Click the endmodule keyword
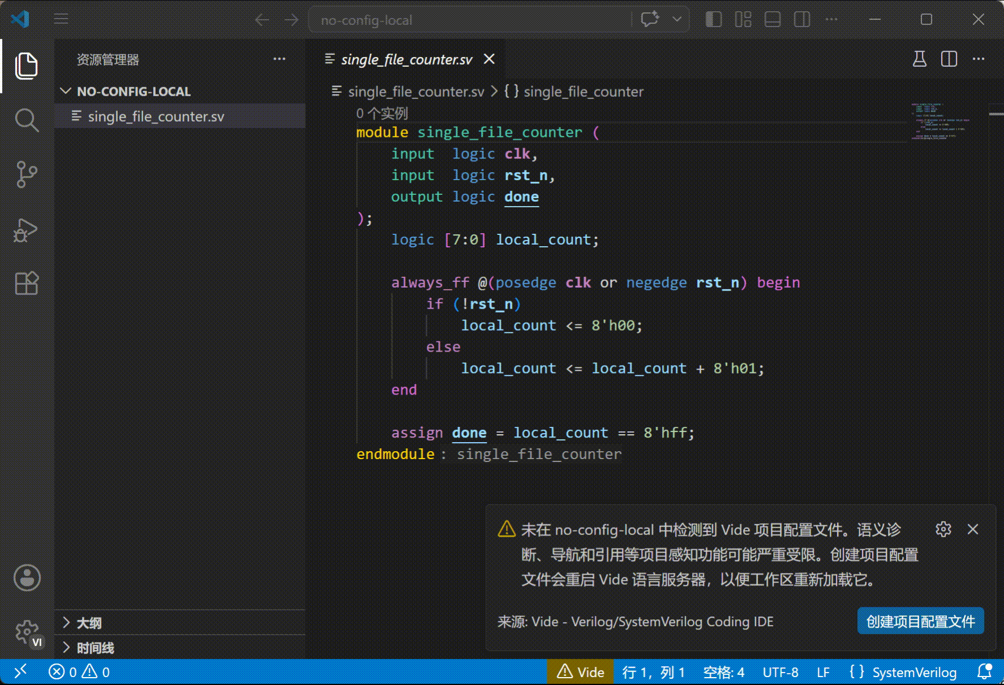 point(396,454)
